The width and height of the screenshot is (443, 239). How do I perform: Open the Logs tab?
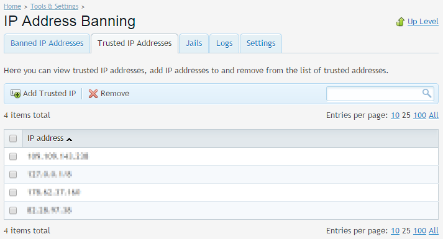click(224, 43)
